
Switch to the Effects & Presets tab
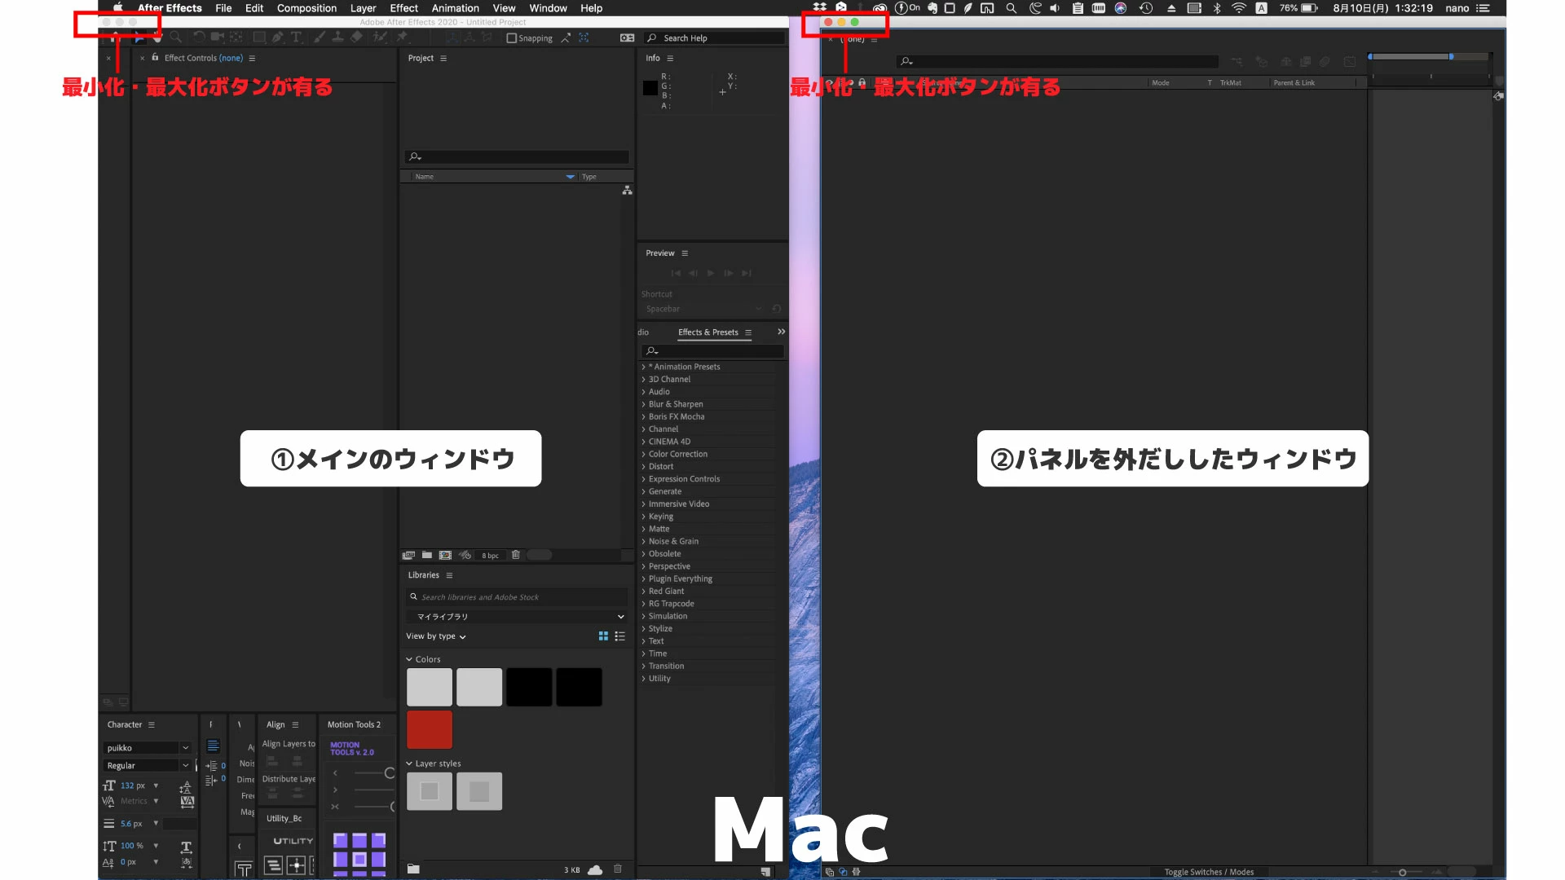pos(708,332)
